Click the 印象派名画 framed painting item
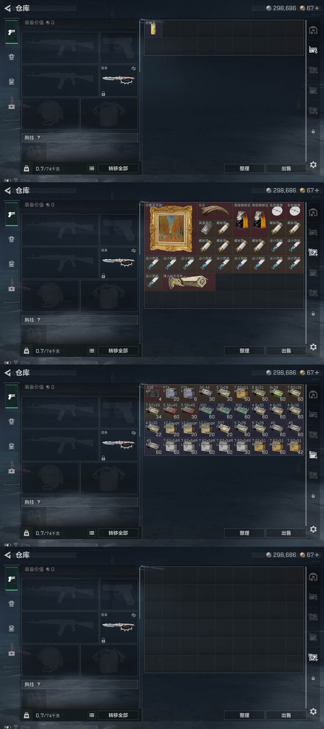The image size is (324, 729). click(171, 229)
